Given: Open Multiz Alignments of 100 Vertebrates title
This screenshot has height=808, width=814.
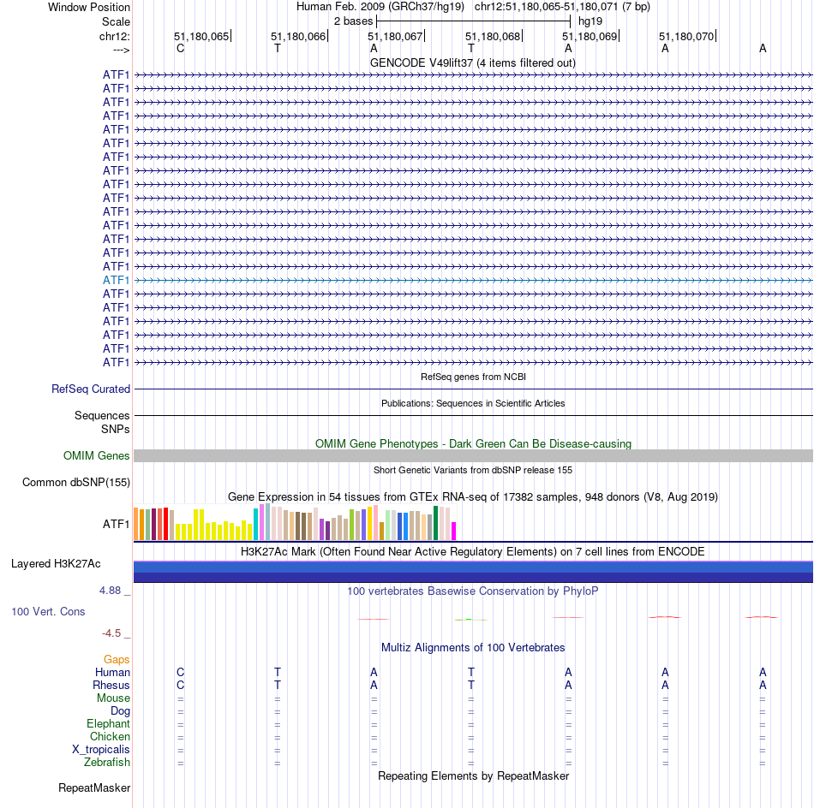Looking at the screenshot, I should [x=473, y=648].
